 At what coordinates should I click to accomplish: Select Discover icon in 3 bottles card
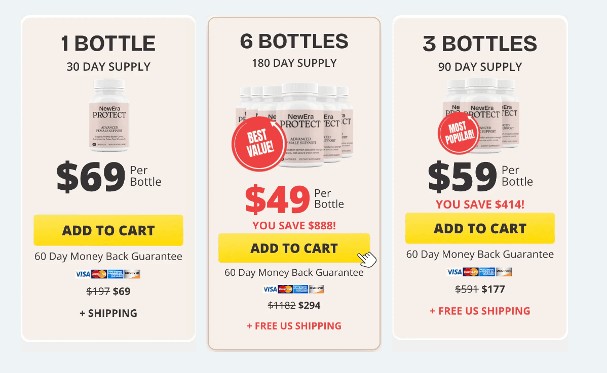pos(504,272)
